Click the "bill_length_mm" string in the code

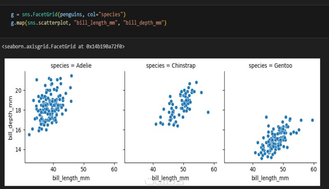[94, 23]
